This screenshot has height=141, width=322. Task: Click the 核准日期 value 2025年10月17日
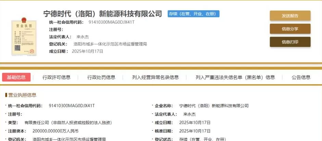[195, 131]
